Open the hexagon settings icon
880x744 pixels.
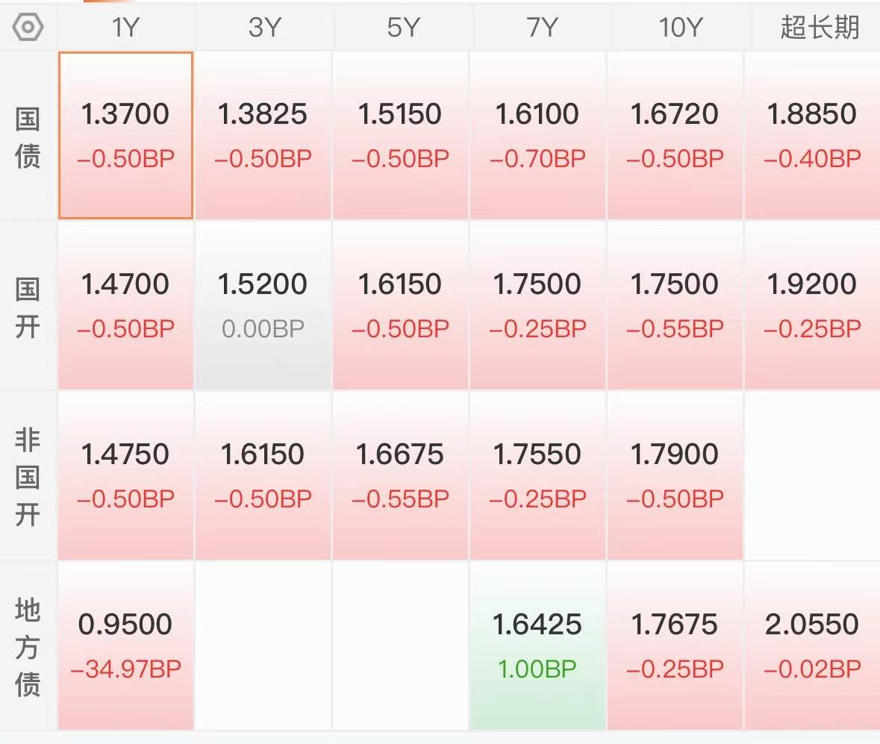(x=28, y=27)
